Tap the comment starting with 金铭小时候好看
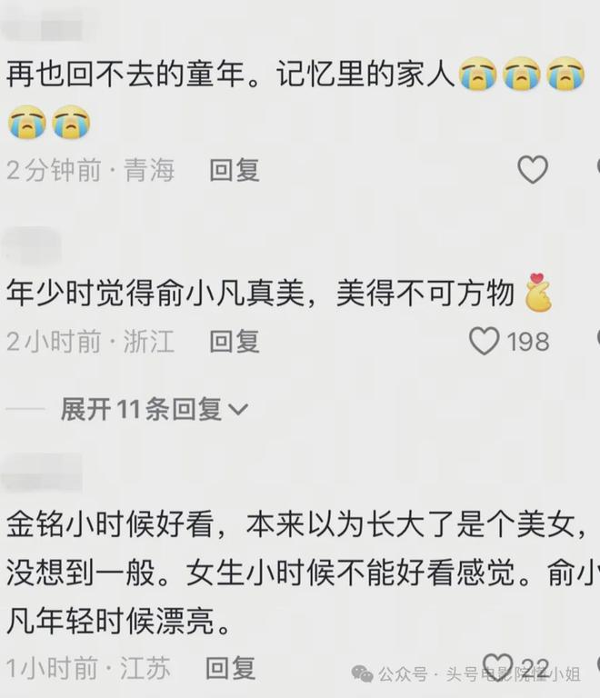Screen dimensions: 600x698 [300, 573]
